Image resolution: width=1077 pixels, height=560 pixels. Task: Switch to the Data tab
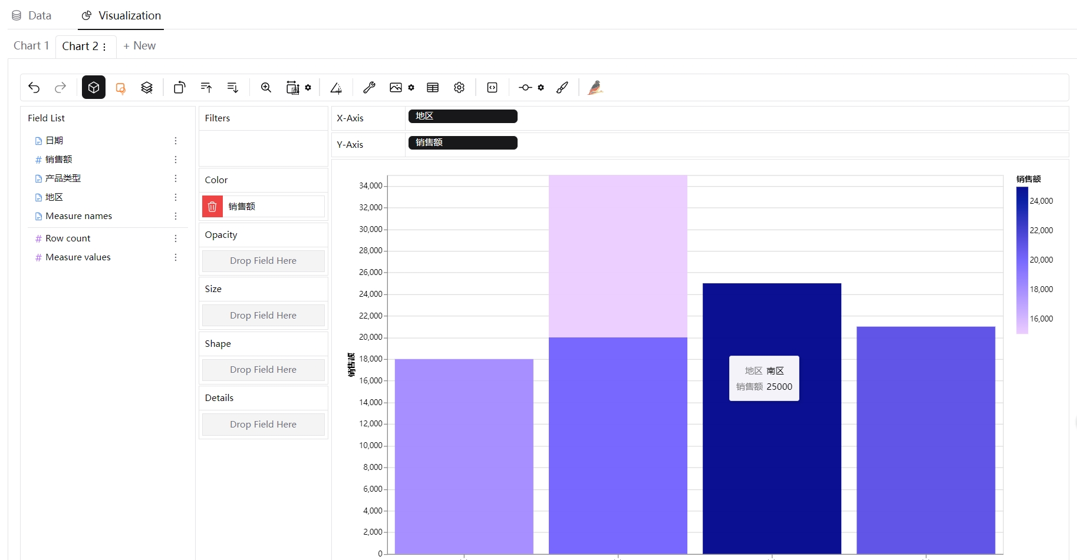[32, 15]
